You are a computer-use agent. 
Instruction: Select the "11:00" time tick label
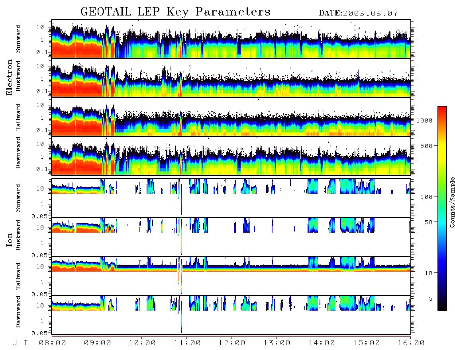(187, 343)
